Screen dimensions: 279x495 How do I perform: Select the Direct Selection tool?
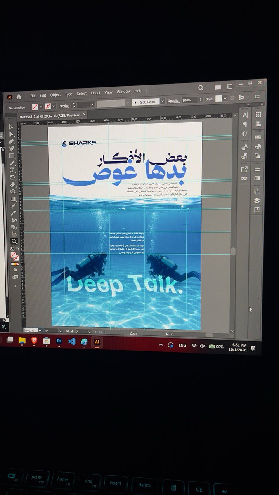pos(11,134)
